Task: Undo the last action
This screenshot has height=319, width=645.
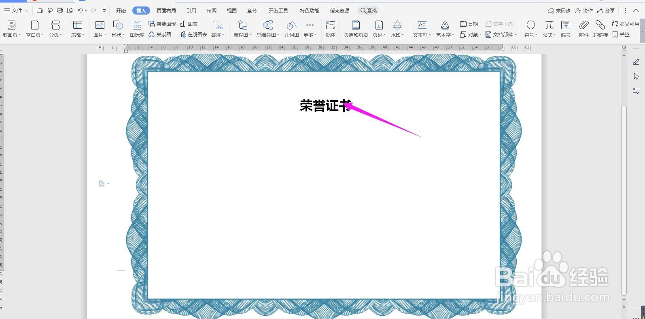Action: pos(80,10)
